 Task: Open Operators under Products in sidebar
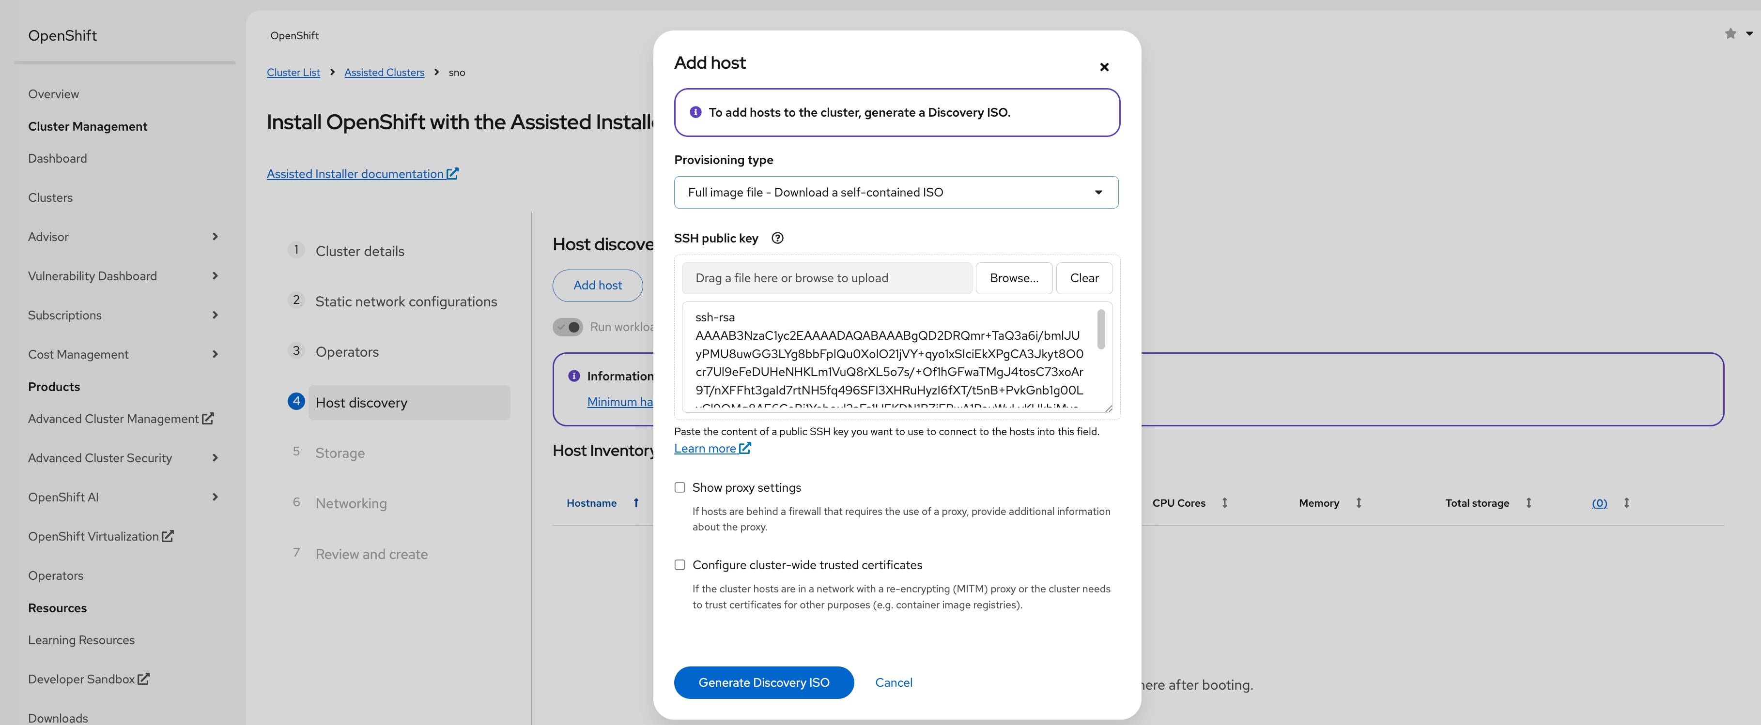click(x=55, y=575)
